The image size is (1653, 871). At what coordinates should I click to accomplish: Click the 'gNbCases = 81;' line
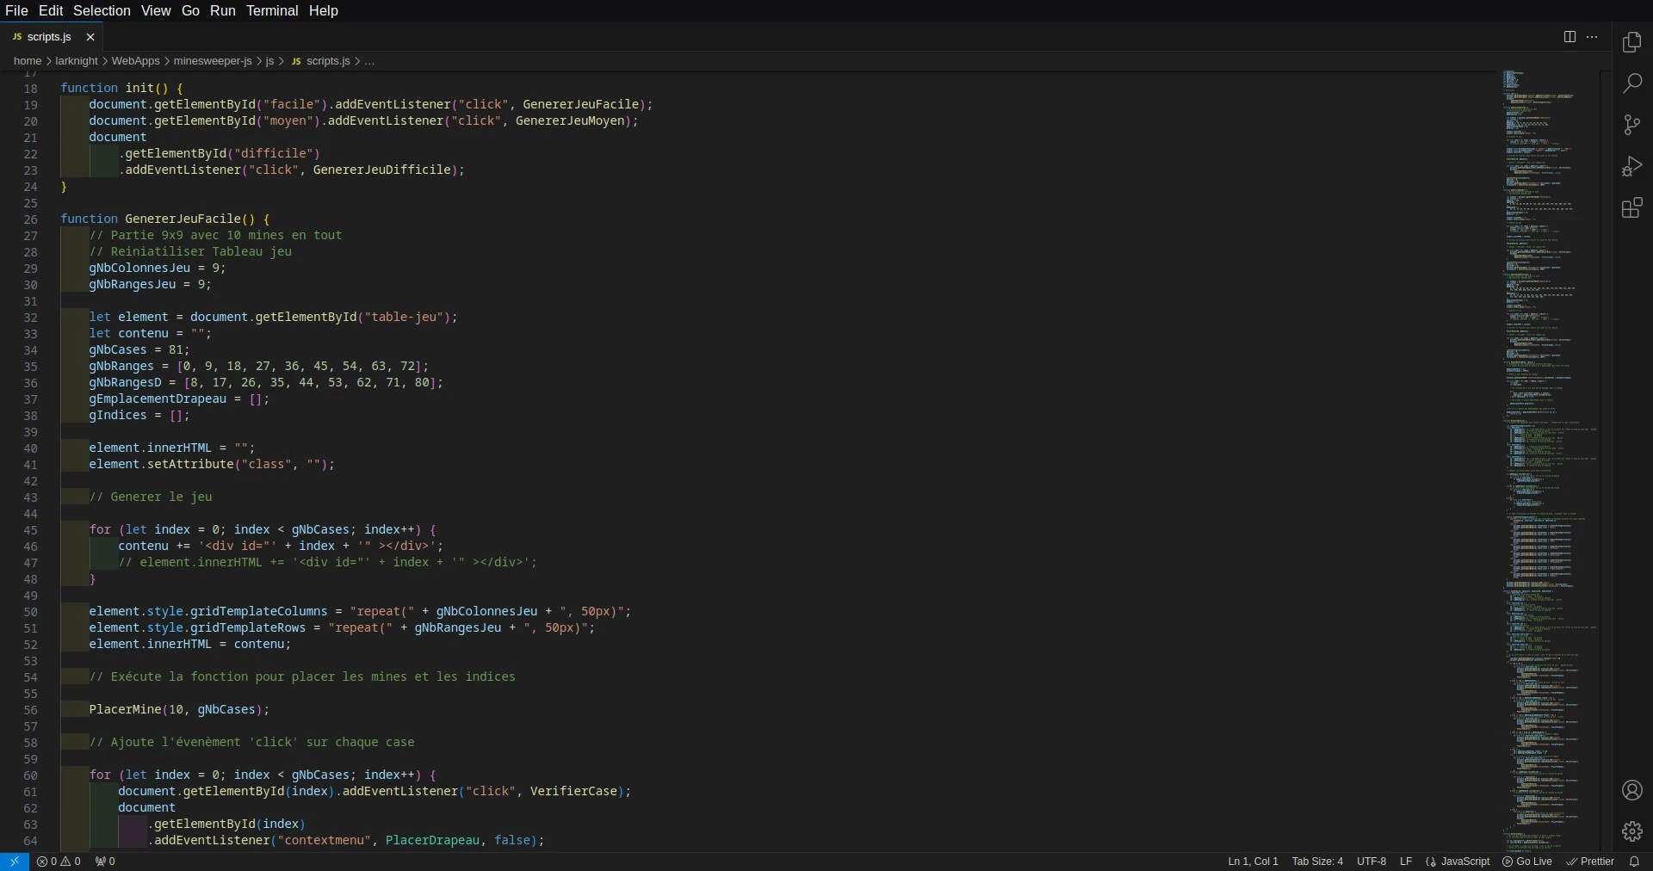139,349
